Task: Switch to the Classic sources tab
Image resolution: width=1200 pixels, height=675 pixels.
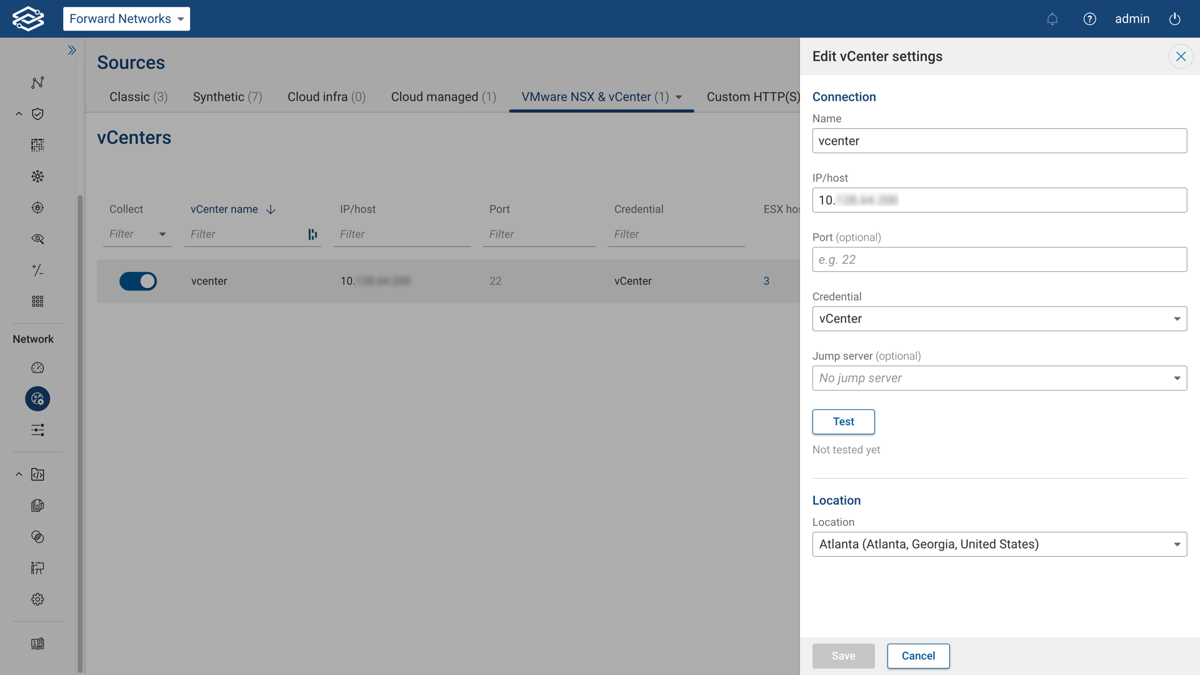Action: (138, 97)
